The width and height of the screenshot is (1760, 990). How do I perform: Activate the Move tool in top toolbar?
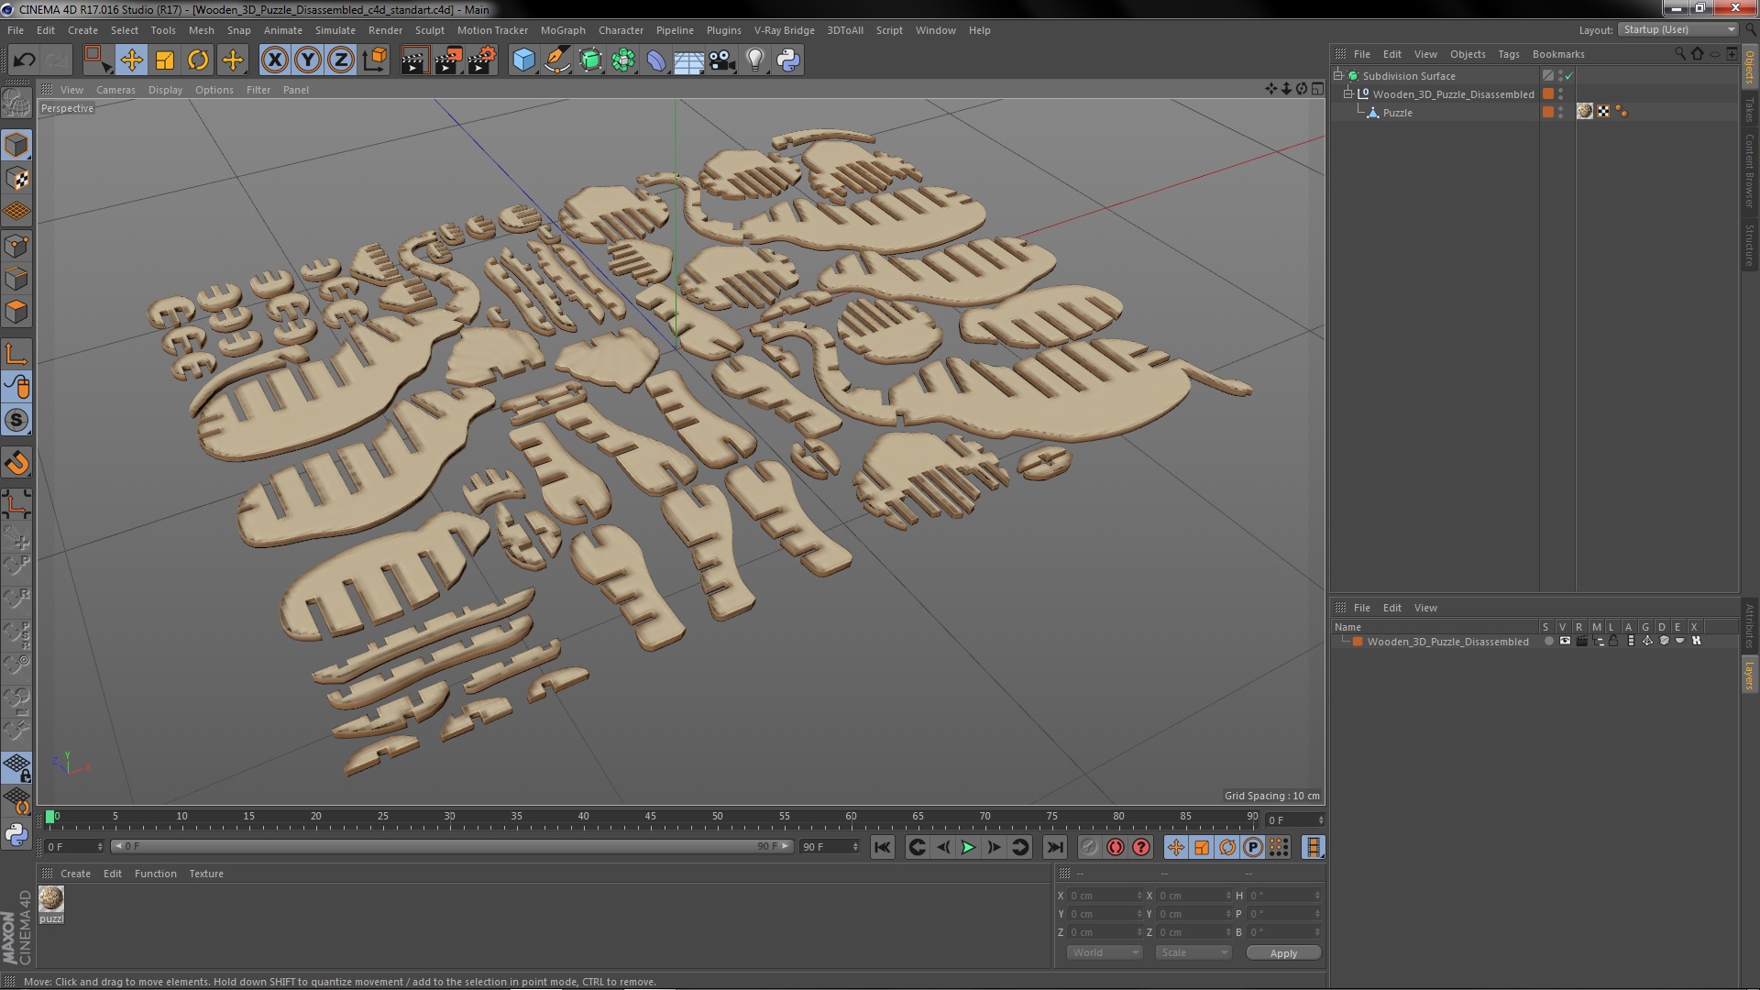pyautogui.click(x=131, y=60)
